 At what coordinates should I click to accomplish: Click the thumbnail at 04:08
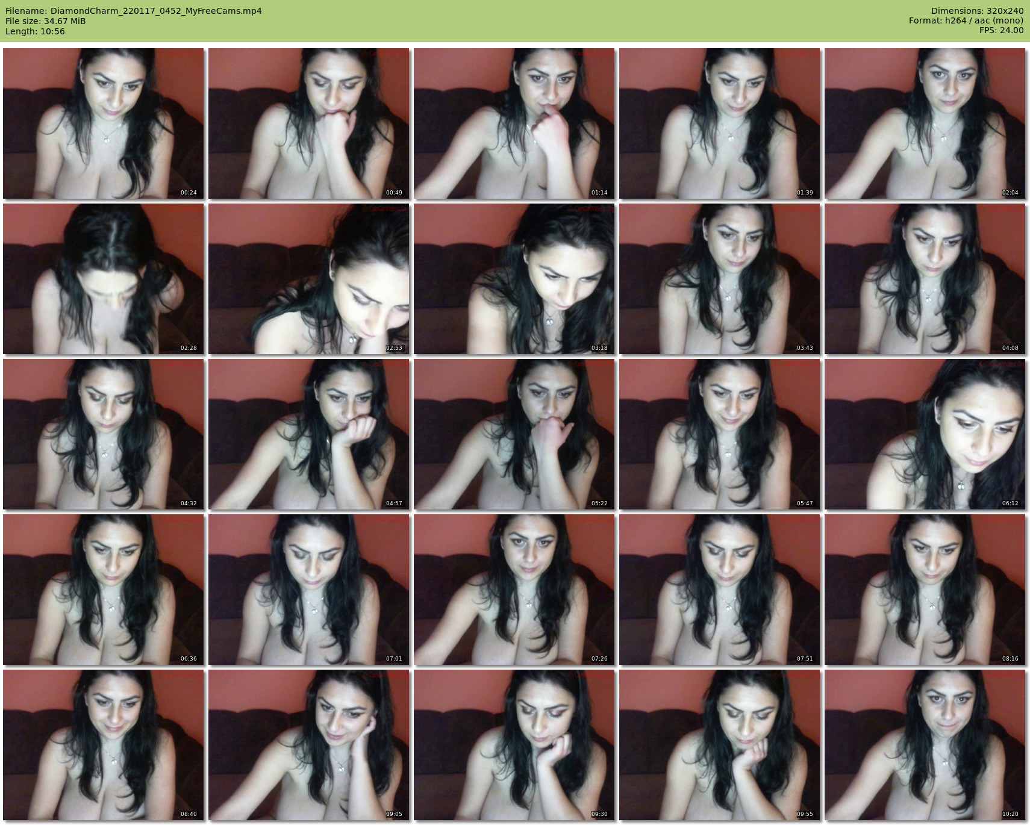click(x=925, y=279)
